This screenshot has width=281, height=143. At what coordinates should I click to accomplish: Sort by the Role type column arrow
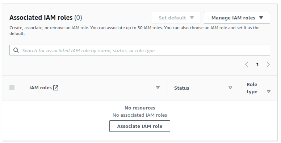coord(268,91)
